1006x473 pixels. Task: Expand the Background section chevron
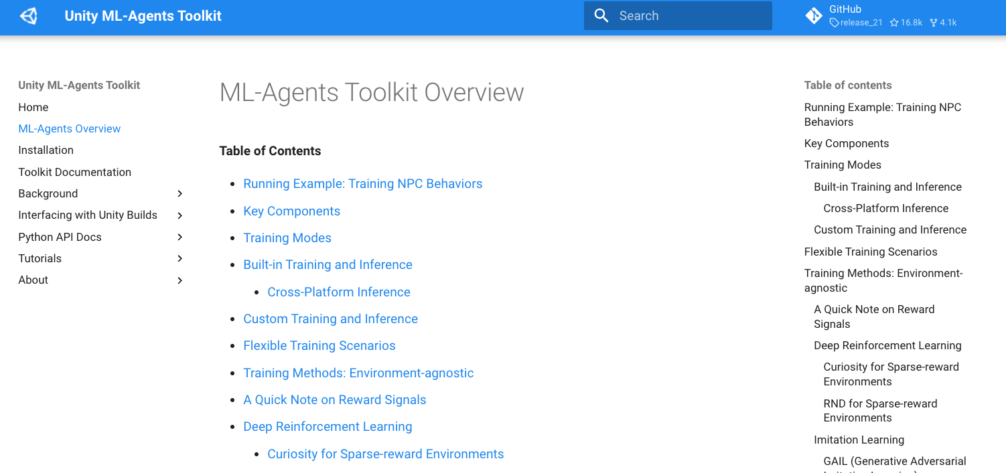point(179,193)
